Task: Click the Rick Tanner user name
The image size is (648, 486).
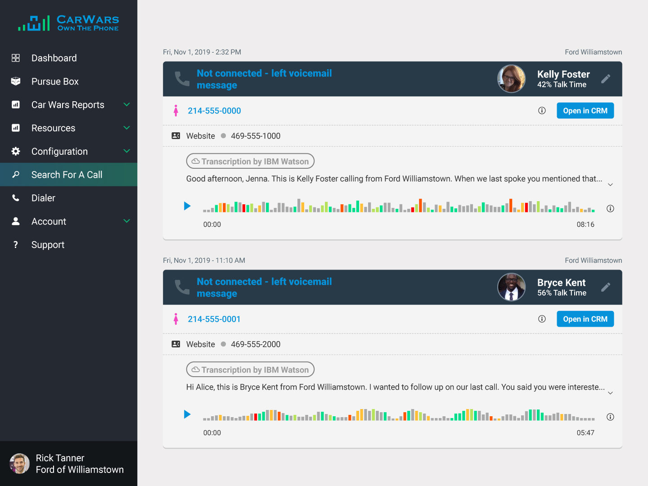Action: 60,458
